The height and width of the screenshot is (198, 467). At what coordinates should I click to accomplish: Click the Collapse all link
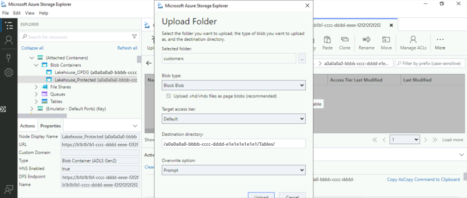(32, 48)
